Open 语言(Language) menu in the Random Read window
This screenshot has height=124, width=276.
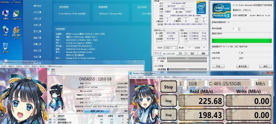coord(179,77)
